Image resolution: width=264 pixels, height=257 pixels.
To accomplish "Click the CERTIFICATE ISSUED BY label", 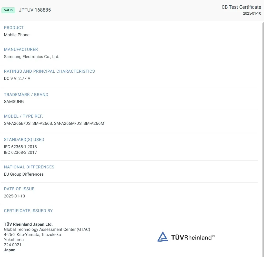I will tap(28, 211).
